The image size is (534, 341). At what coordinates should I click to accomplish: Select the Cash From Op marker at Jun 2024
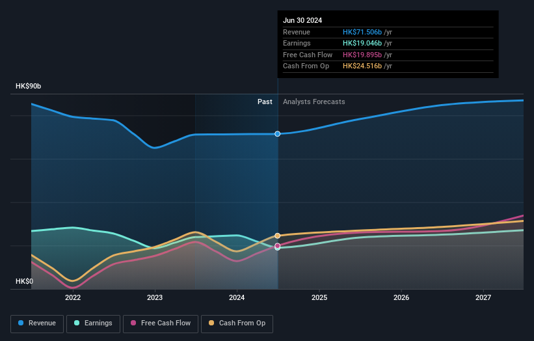coord(278,236)
